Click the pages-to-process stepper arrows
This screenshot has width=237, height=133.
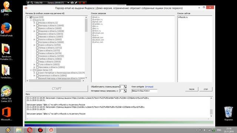point(125,87)
